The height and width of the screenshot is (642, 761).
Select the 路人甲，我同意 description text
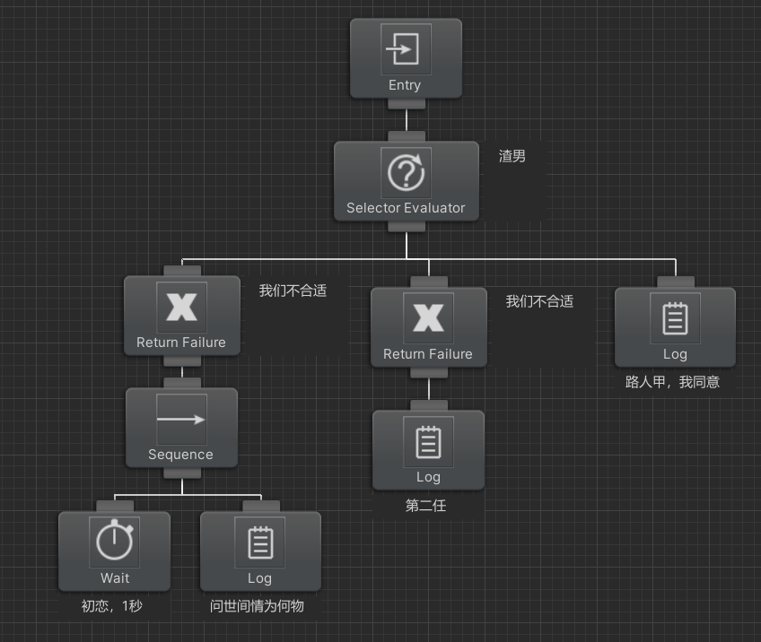[672, 382]
